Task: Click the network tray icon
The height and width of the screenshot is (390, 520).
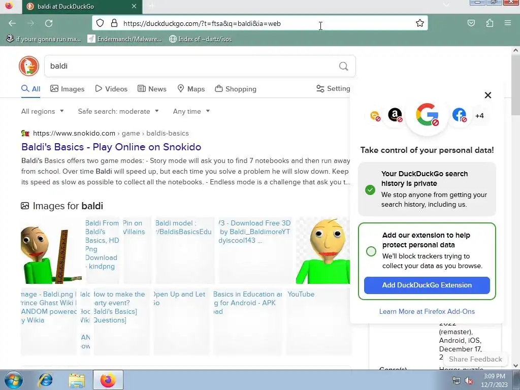Action: 457,381
